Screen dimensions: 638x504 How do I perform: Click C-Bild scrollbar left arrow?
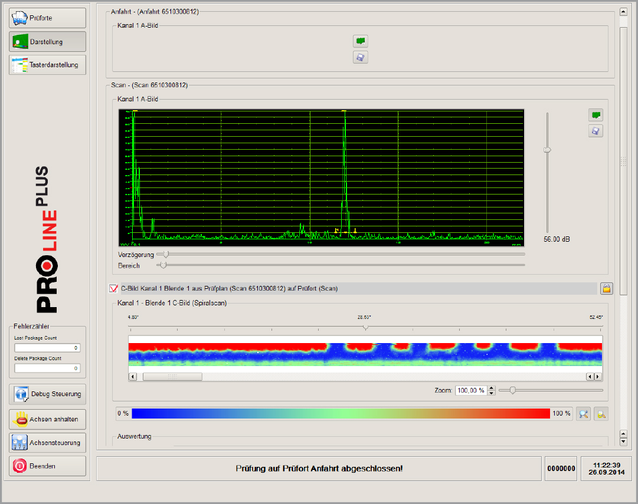tap(133, 377)
